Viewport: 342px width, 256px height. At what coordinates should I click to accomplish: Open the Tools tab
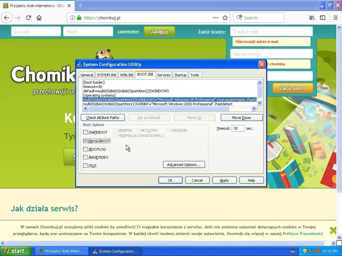click(x=195, y=75)
